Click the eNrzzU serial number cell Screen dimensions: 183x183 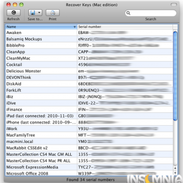click(125, 39)
